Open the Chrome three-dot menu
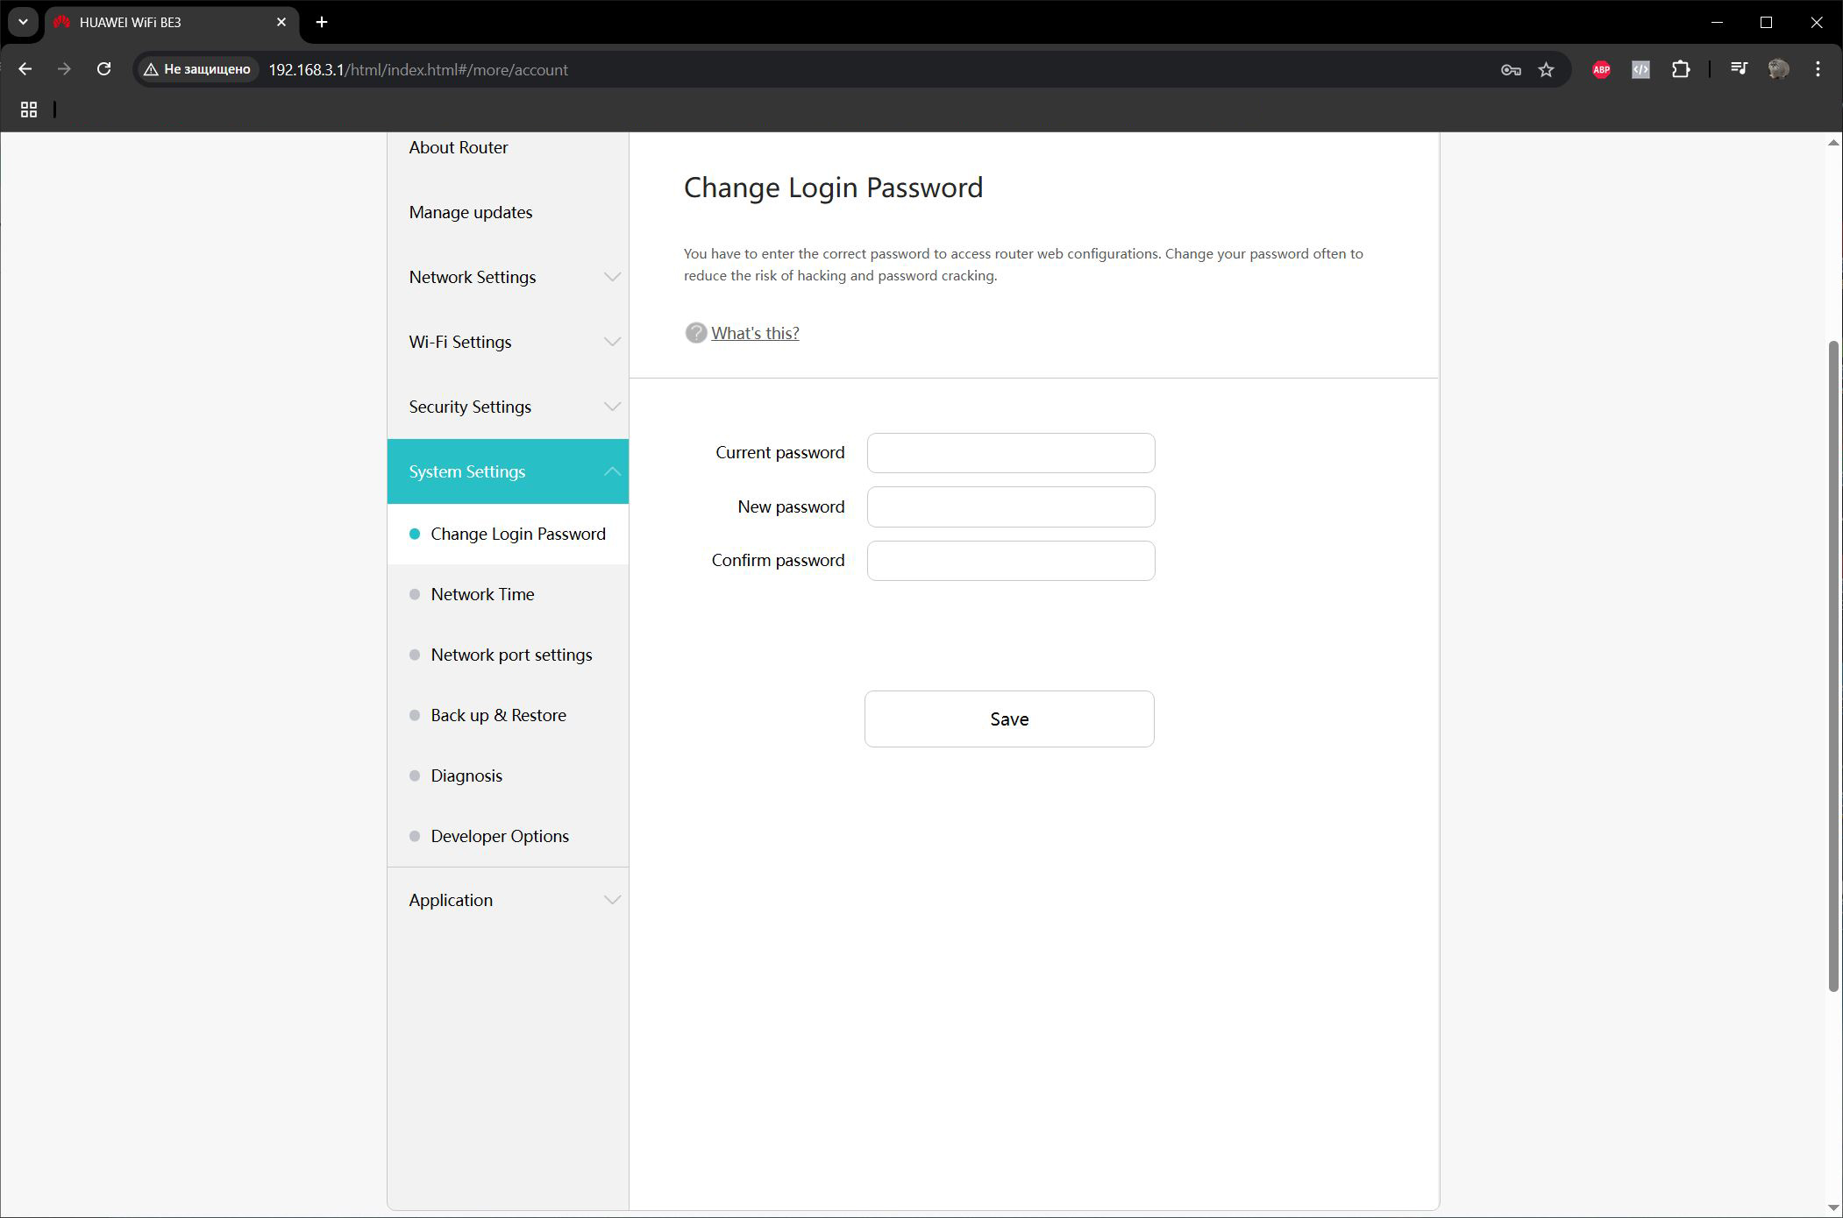 point(1818,69)
